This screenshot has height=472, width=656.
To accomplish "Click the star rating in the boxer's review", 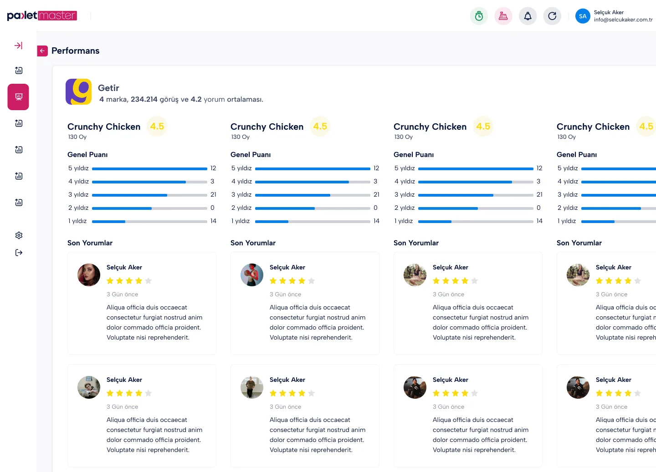I will [x=292, y=281].
